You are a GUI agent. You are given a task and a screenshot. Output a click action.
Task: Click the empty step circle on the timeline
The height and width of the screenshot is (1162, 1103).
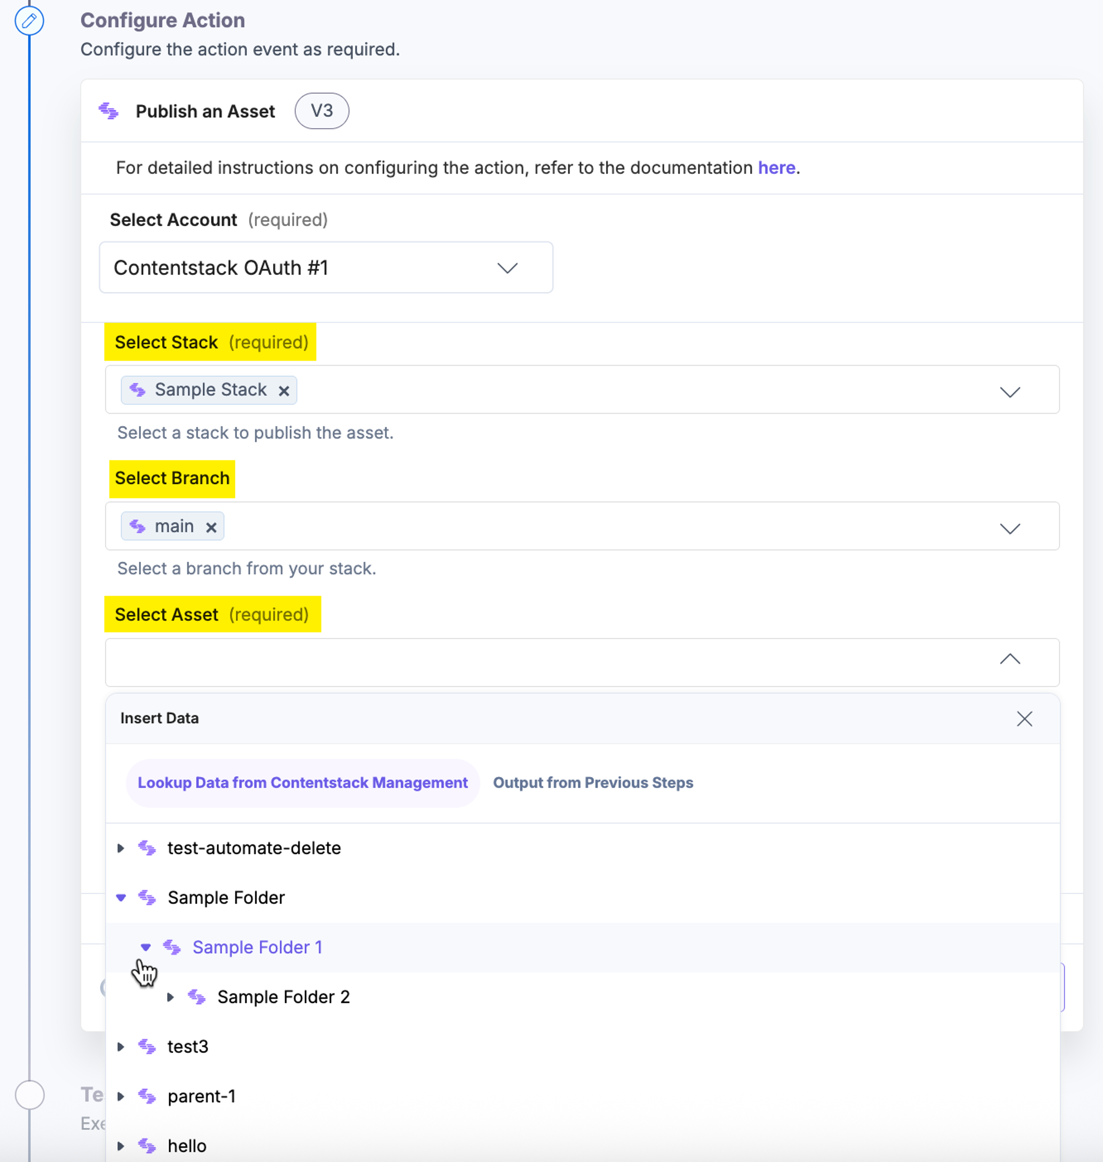coord(29,1095)
